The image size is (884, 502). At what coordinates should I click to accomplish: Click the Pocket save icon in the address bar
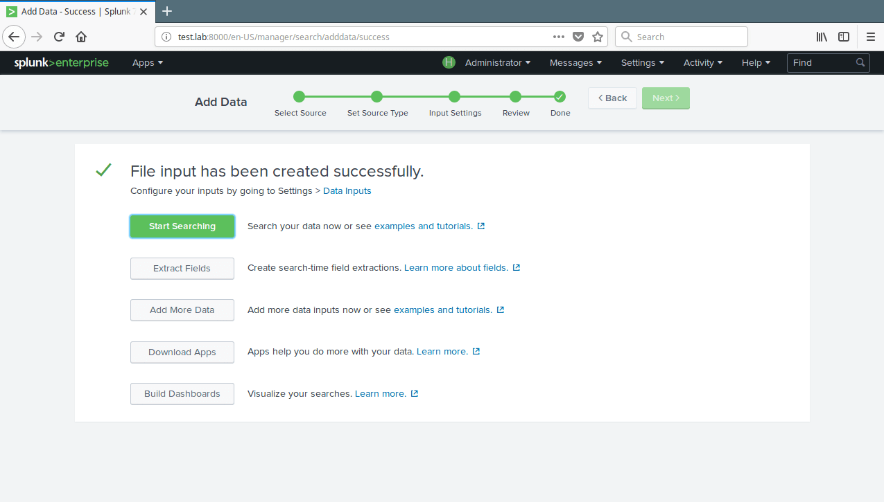tap(578, 37)
